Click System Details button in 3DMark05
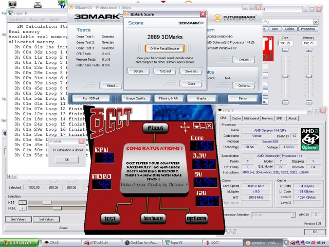The width and height of the screenshot is (329, 247). click(245, 60)
